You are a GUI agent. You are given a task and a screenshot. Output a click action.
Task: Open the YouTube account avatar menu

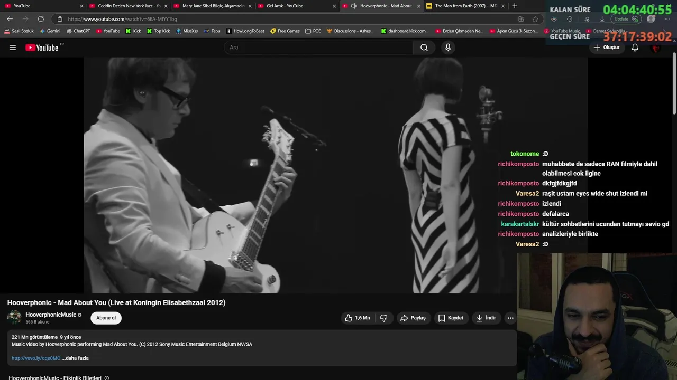tap(656, 47)
